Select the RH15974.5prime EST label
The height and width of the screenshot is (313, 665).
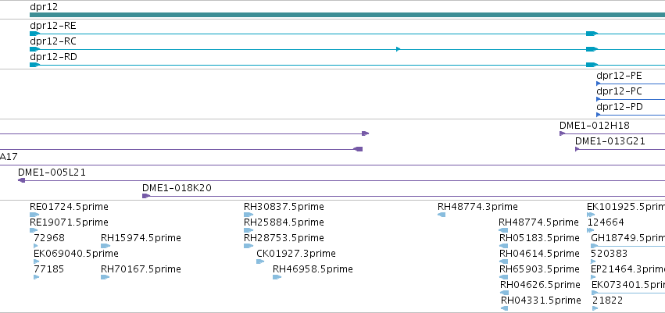pos(141,237)
